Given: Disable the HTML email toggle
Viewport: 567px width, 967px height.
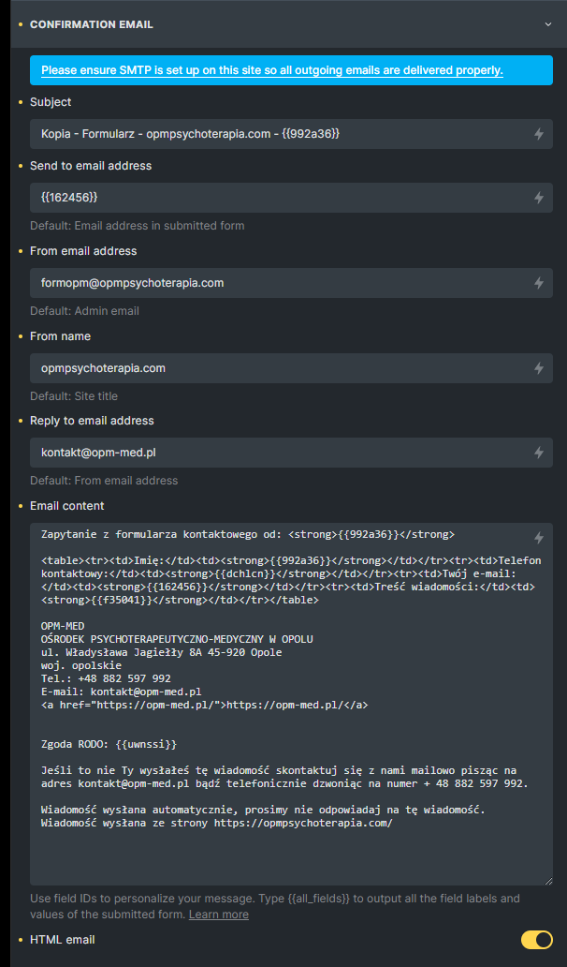Looking at the screenshot, I should (x=537, y=940).
